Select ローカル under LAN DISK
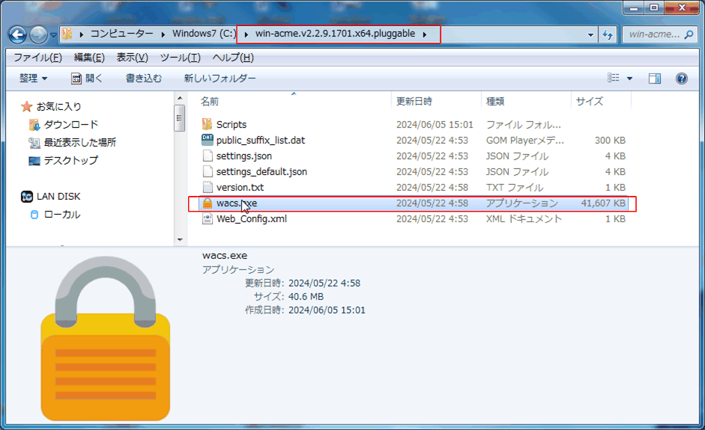Image resolution: width=705 pixels, height=430 pixels. tap(62, 214)
